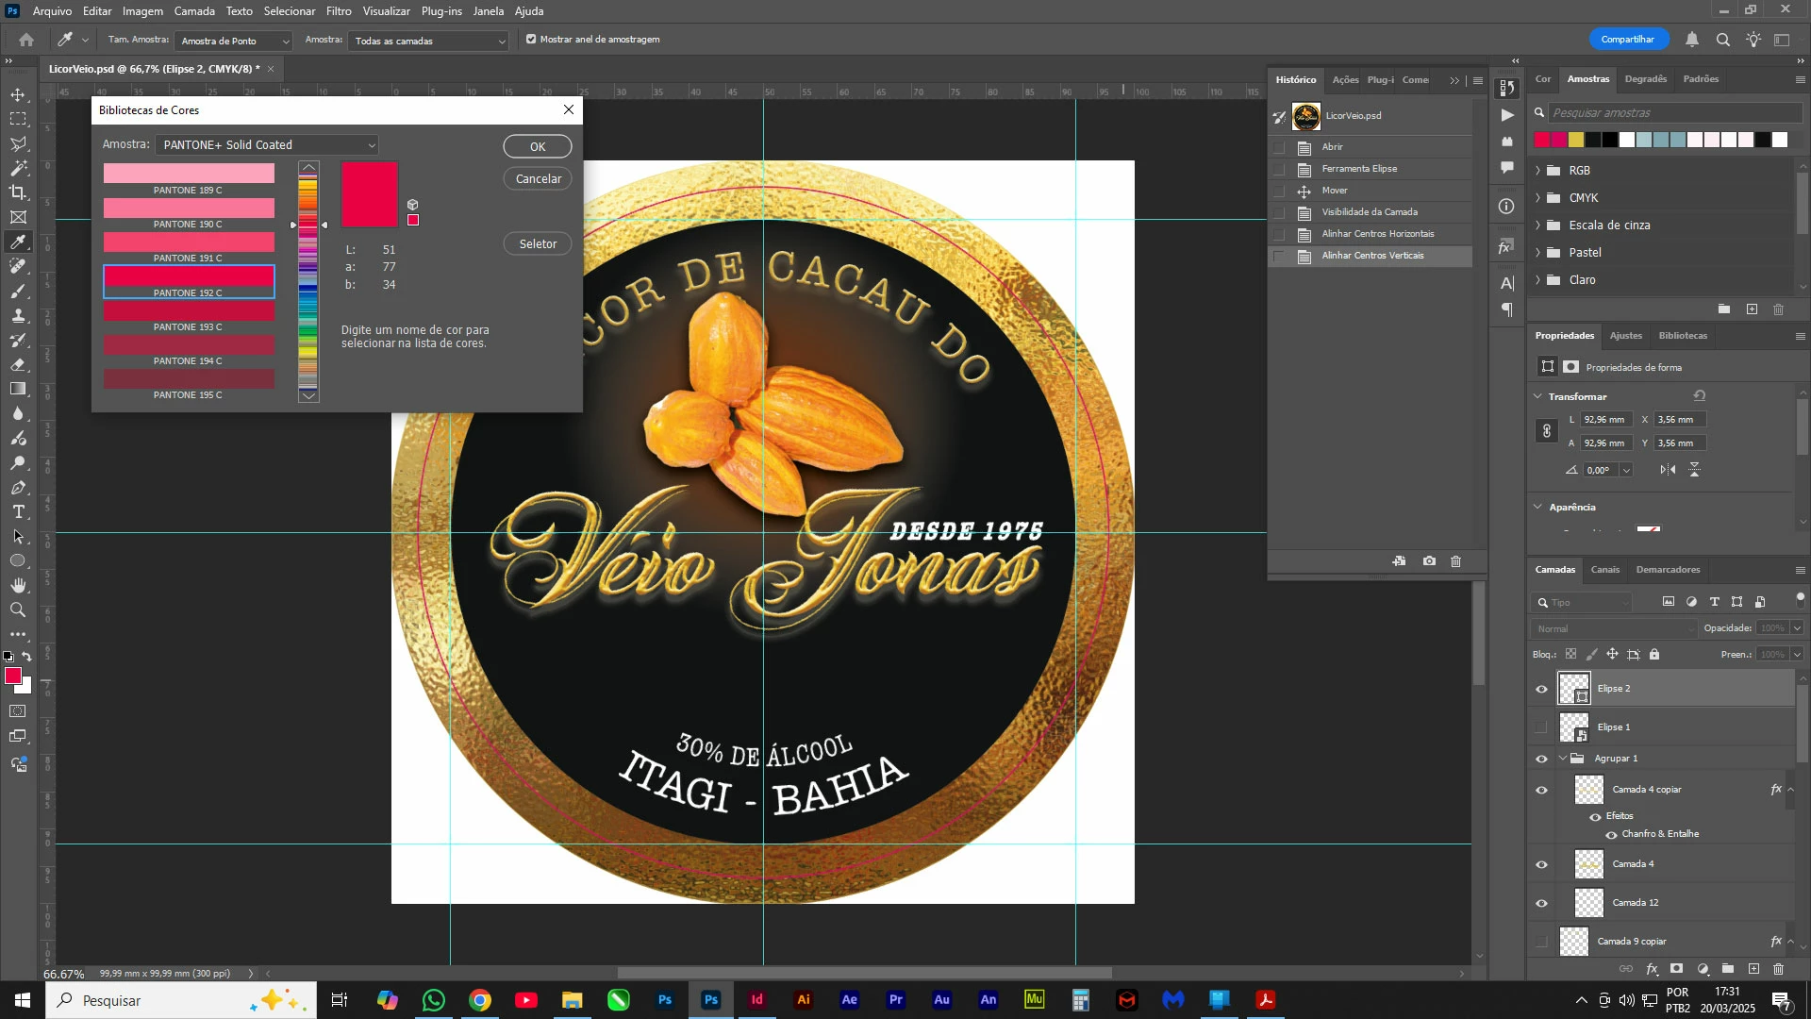
Task: Switch to the Canais tab
Action: 1604,570
